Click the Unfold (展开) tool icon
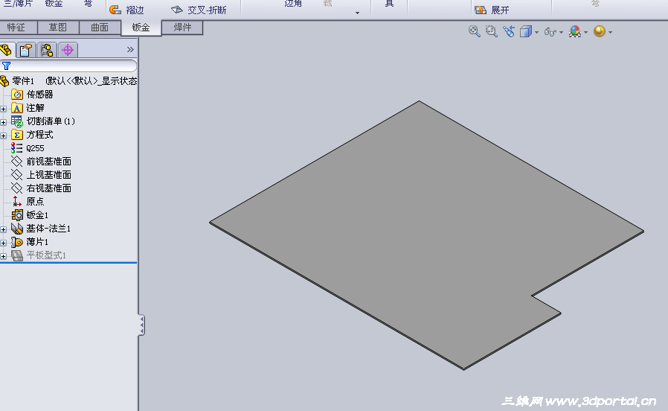Viewport: 668px width, 411px height. [481, 10]
